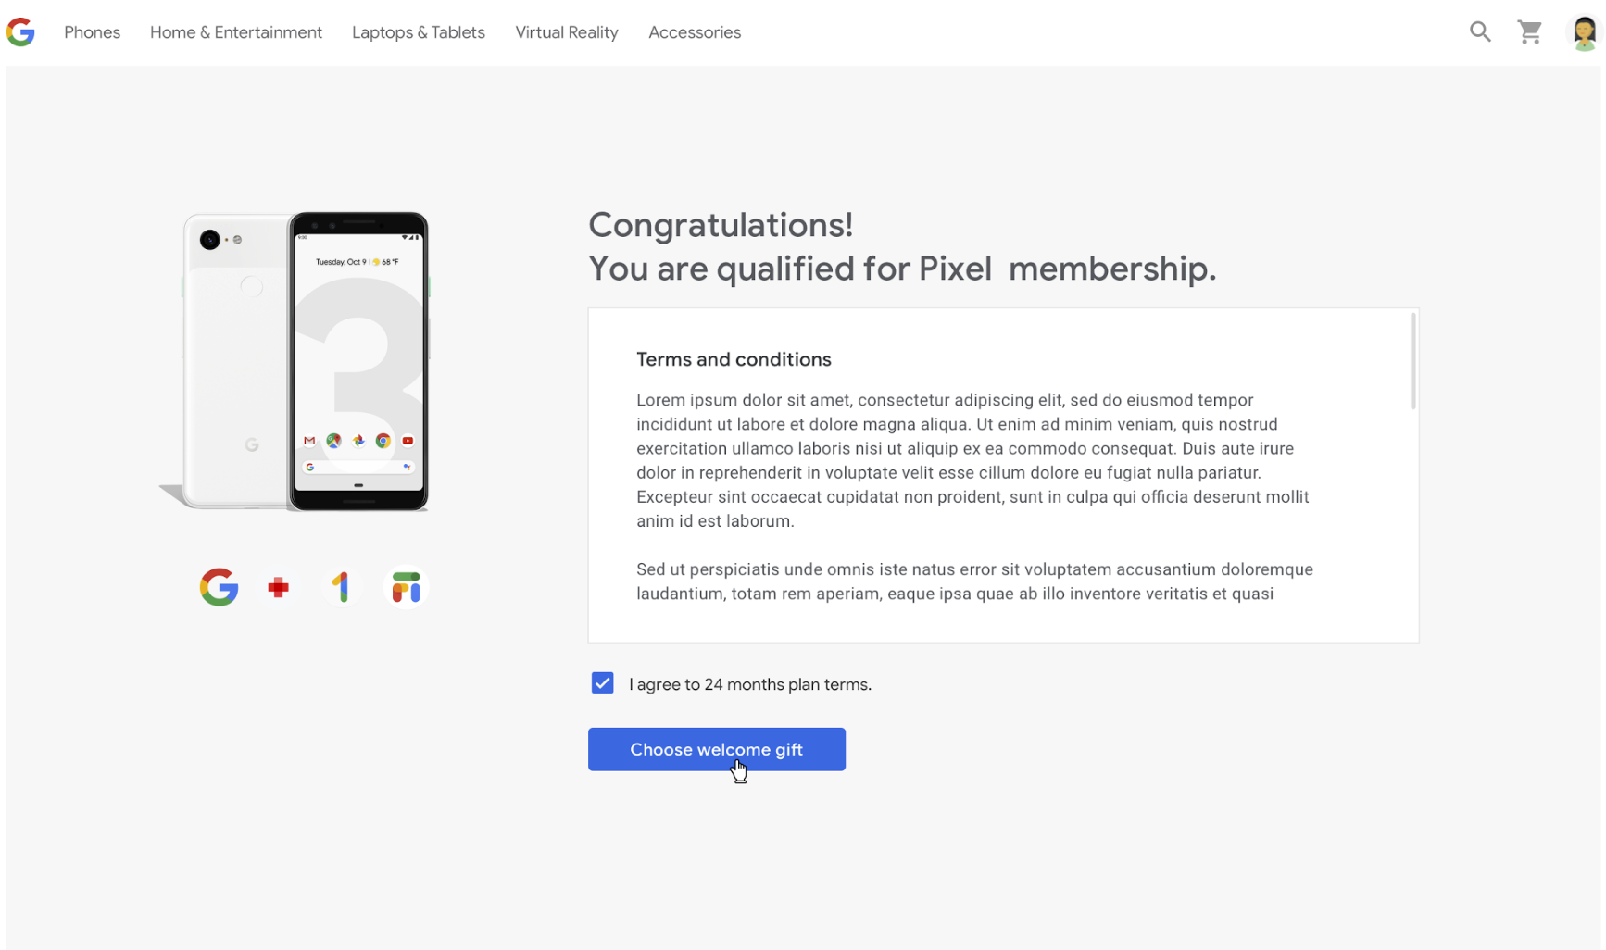
Task: Select Accessories in the navigation bar
Action: point(695,32)
